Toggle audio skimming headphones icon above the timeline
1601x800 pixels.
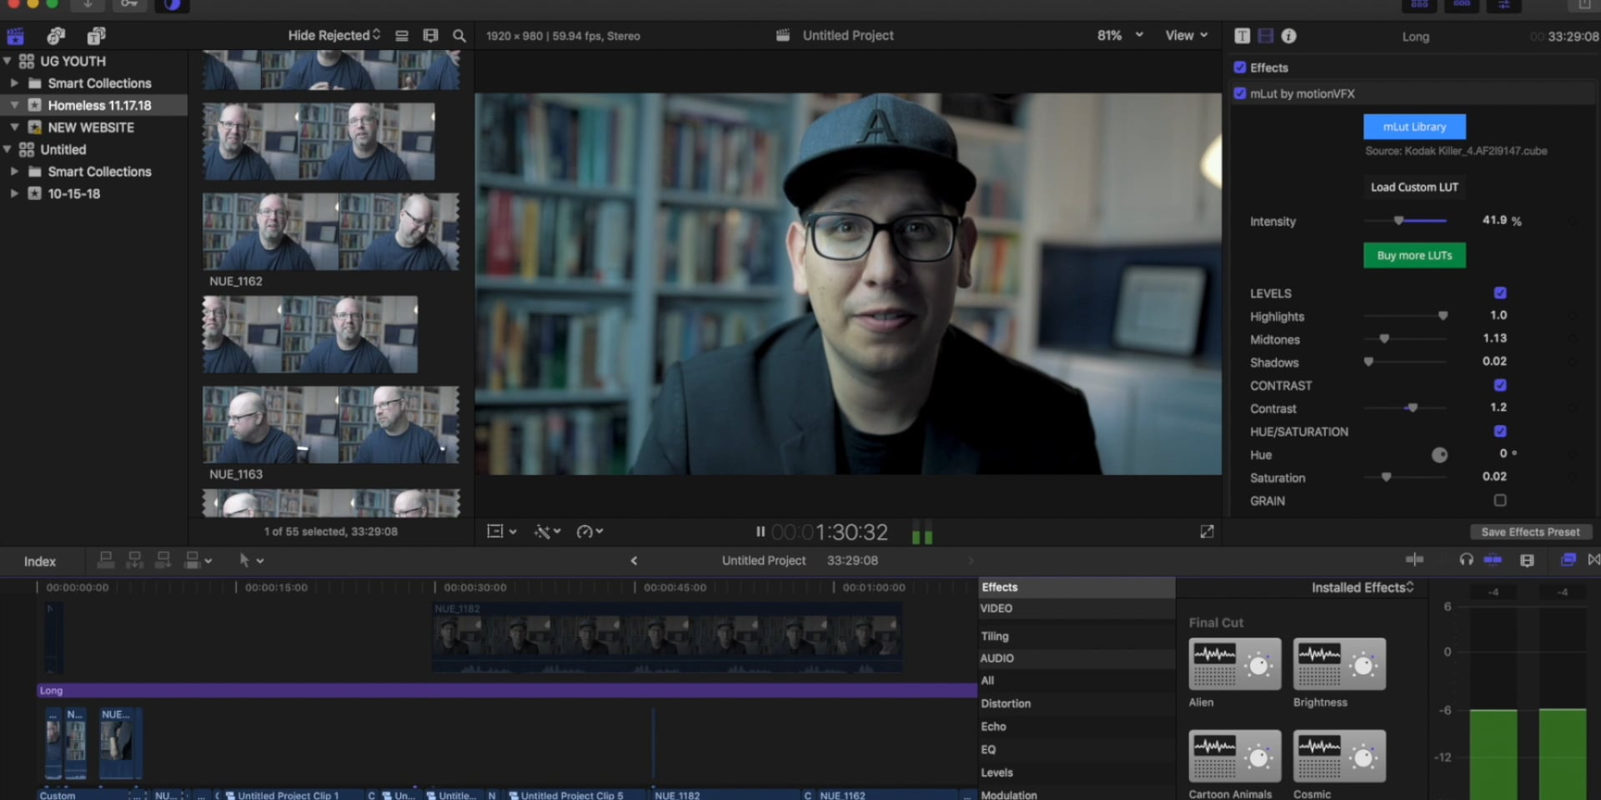(x=1467, y=560)
